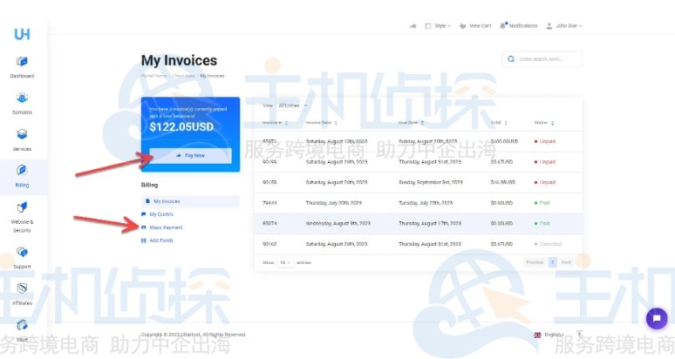Click due date Thursday, August 17th, 2023

point(430,224)
